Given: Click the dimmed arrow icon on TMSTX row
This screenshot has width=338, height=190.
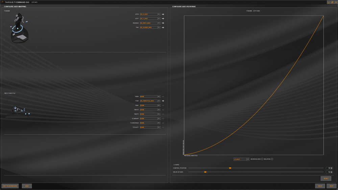Looking at the screenshot, I should click(163, 110).
